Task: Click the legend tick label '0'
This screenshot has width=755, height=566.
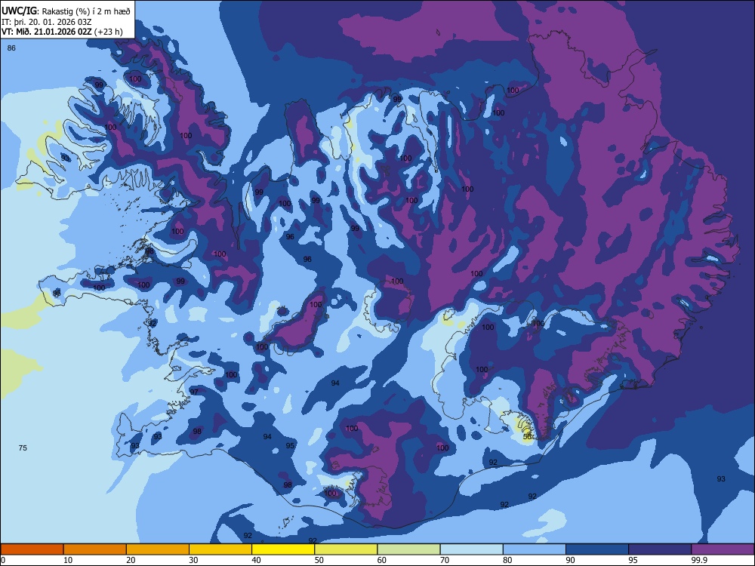Action: point(3,560)
